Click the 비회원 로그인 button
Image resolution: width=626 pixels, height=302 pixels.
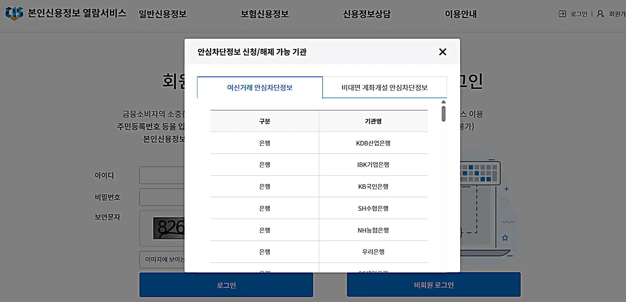pyautogui.click(x=434, y=285)
